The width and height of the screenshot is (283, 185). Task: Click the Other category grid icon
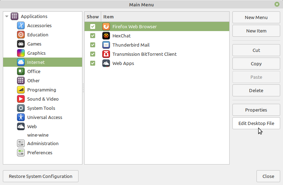(x=21, y=81)
